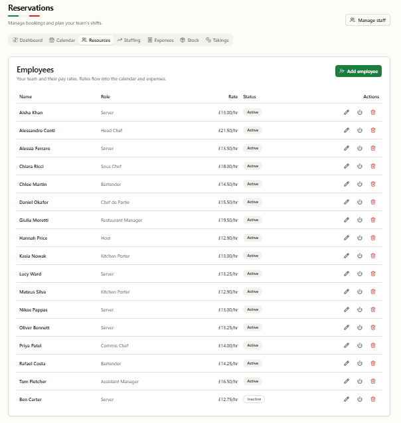Viewport: 401px width, 423px height.
Task: Delete Chiara Ricci's row
Action: [x=373, y=166]
